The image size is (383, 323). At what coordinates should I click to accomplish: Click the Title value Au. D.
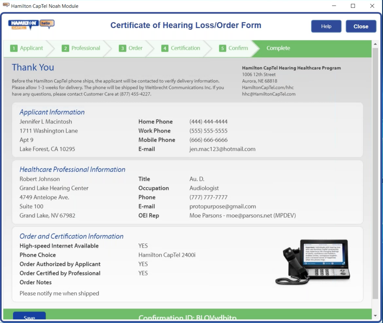pyautogui.click(x=197, y=179)
